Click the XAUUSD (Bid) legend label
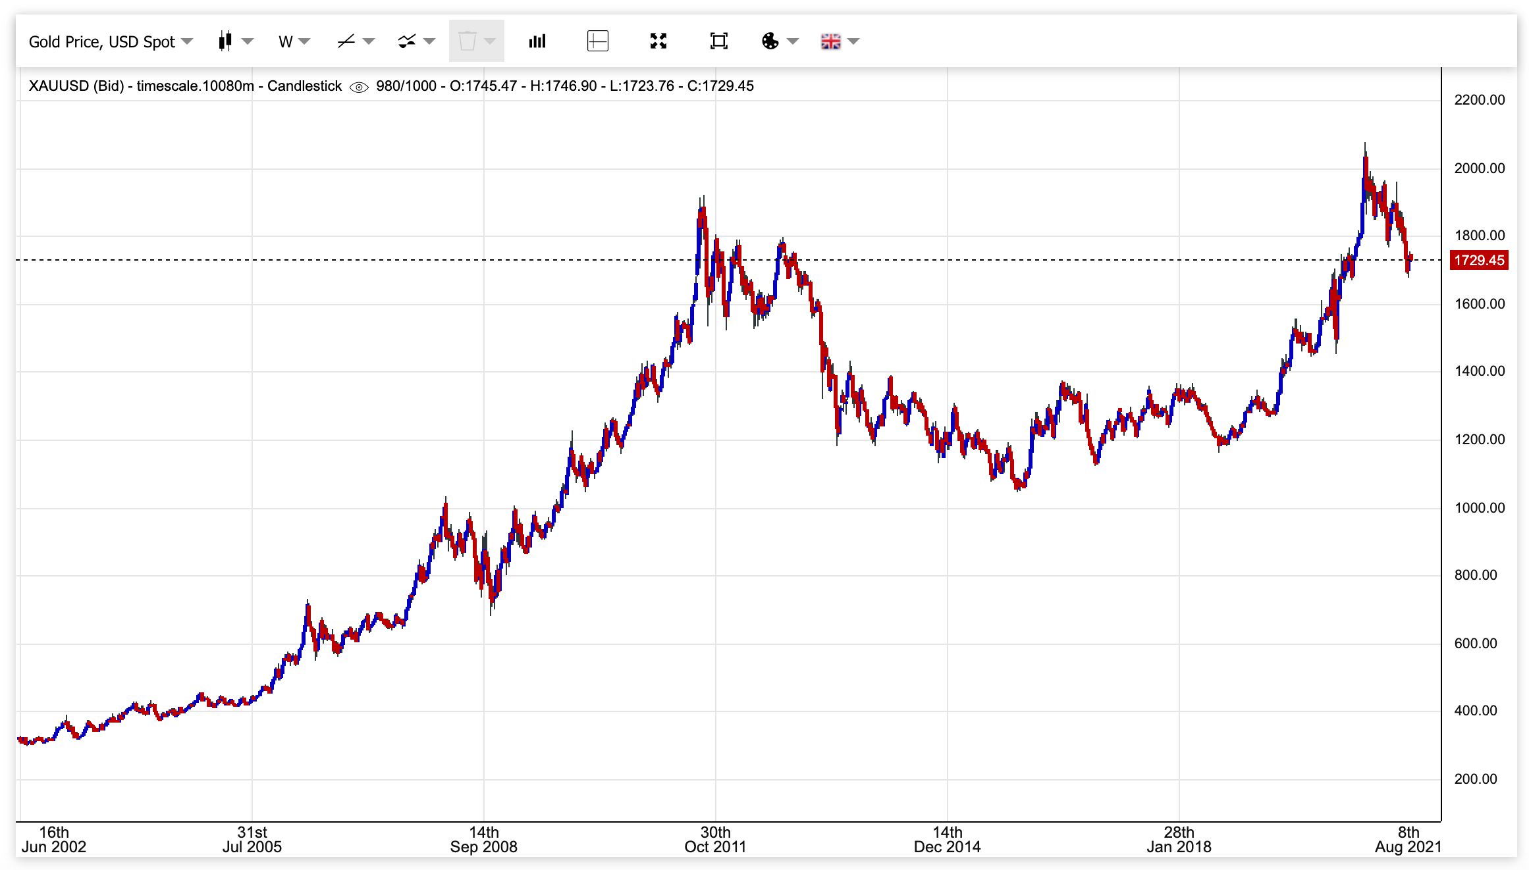This screenshot has height=870, width=1529. [76, 86]
